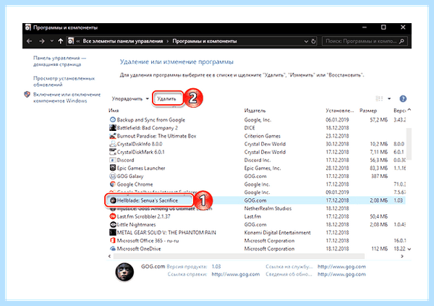Click install date 06.01.2019

(337, 119)
